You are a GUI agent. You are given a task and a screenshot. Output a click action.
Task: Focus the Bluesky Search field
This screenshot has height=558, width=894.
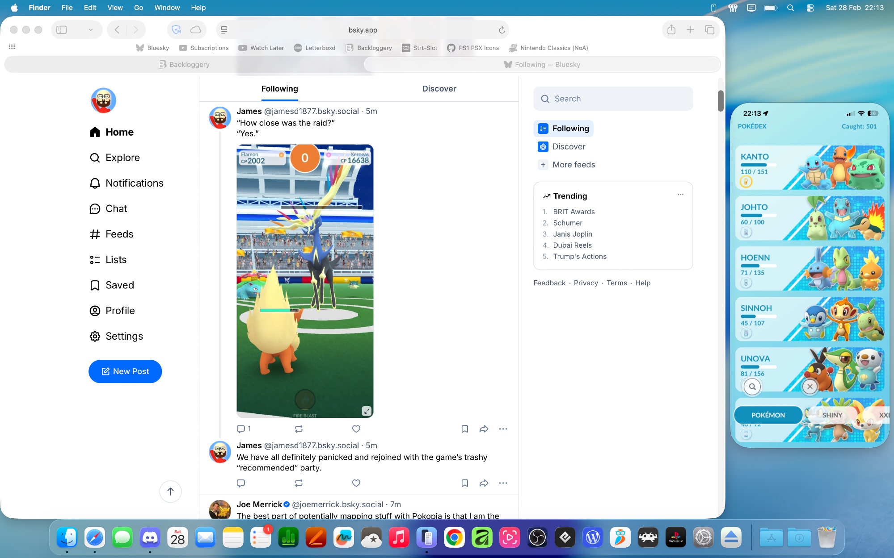[613, 99]
